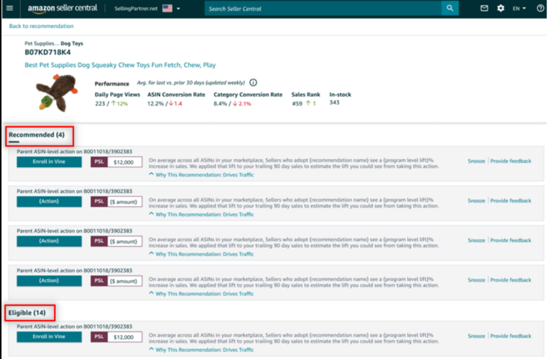Click the first (Action) button in Recommended
This screenshot has height=359, width=549.
pyautogui.click(x=49, y=201)
